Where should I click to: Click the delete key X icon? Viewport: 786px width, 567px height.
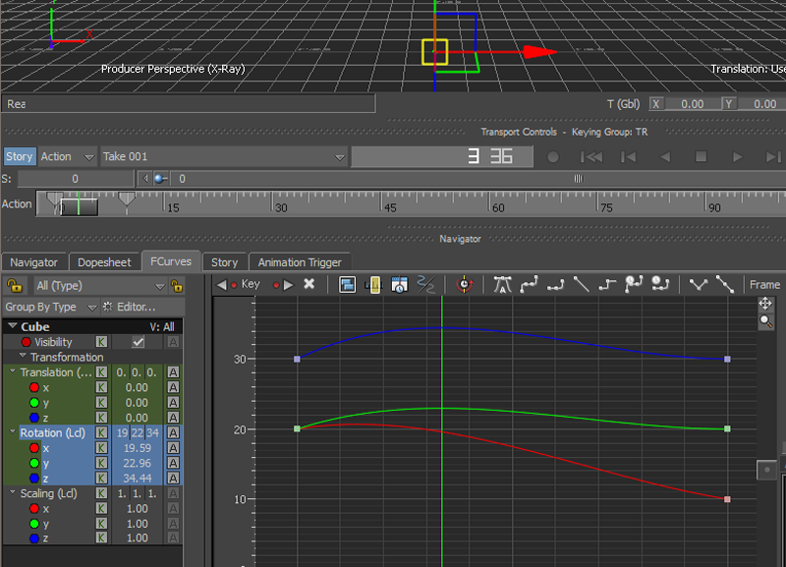(309, 284)
